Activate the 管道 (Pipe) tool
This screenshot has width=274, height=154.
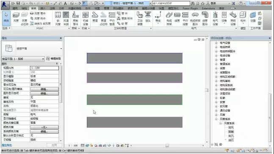pos(95,17)
